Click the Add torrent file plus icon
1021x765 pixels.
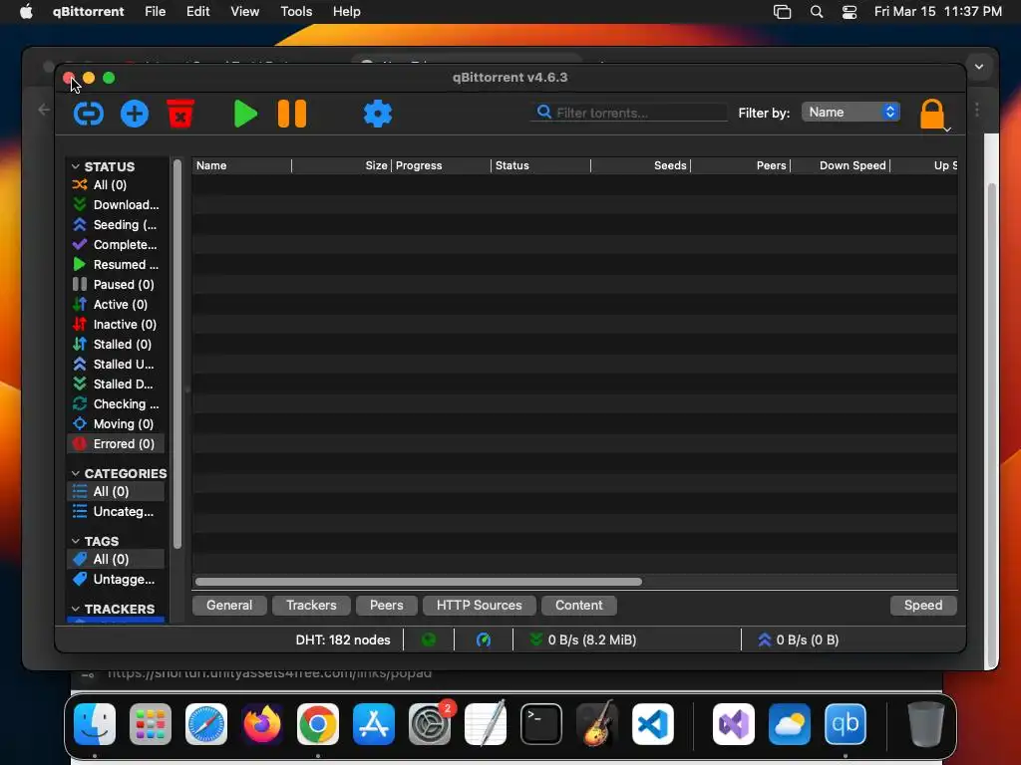[135, 114]
